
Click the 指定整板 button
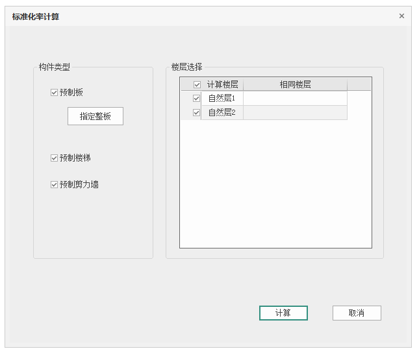[x=95, y=117]
